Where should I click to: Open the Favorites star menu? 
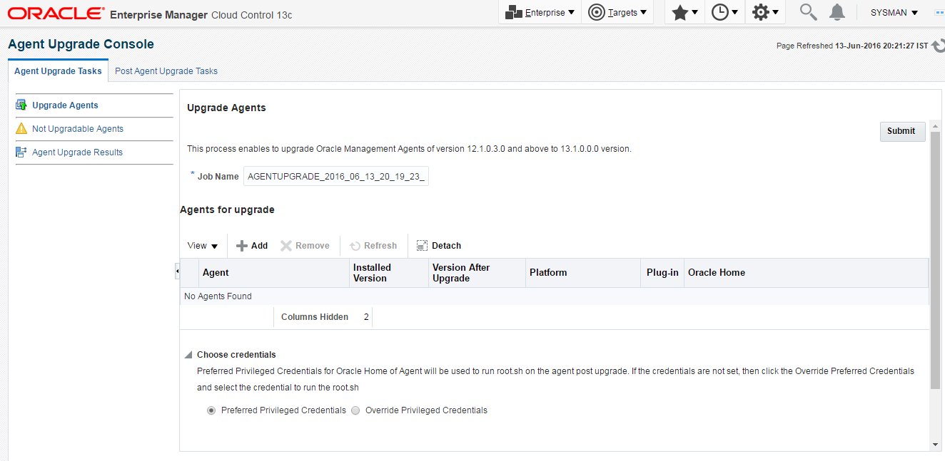point(684,13)
